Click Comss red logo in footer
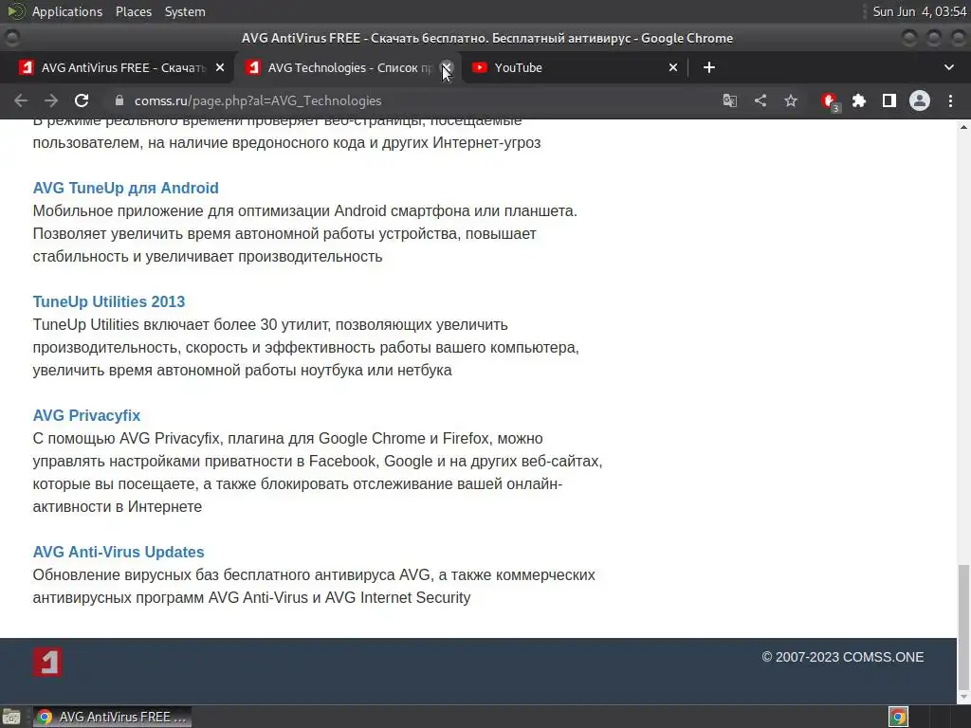The height and width of the screenshot is (728, 971). [47, 663]
